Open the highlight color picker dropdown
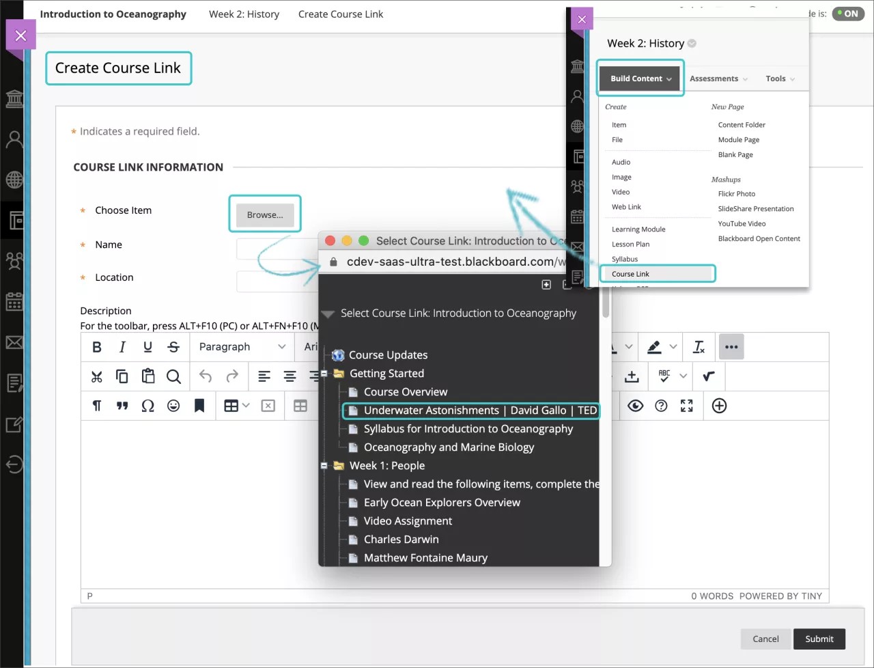874x668 pixels. pos(673,347)
